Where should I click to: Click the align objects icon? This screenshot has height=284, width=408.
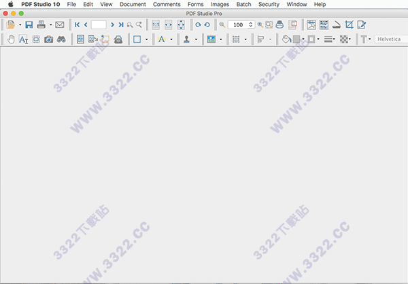click(x=260, y=39)
